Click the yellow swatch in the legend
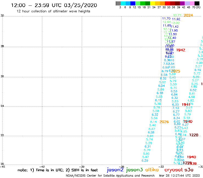This screenshot has width=203, height=178. 153,3
